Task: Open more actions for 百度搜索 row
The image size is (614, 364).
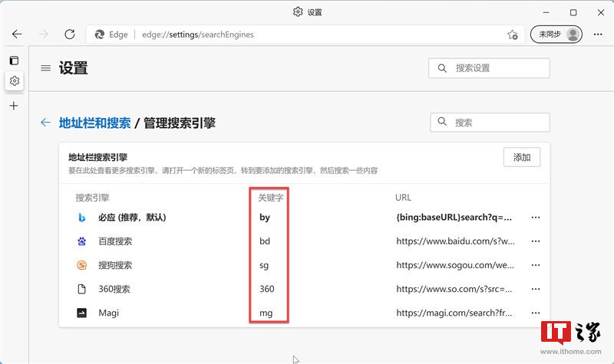Action: (x=536, y=241)
